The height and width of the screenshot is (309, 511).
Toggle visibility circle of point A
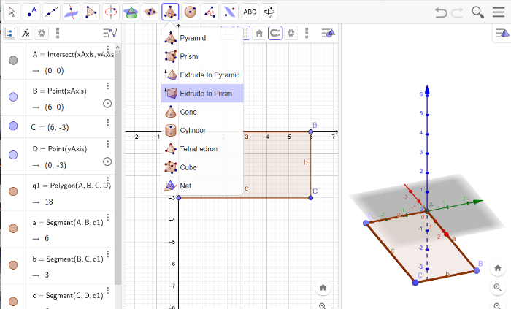coord(13,61)
